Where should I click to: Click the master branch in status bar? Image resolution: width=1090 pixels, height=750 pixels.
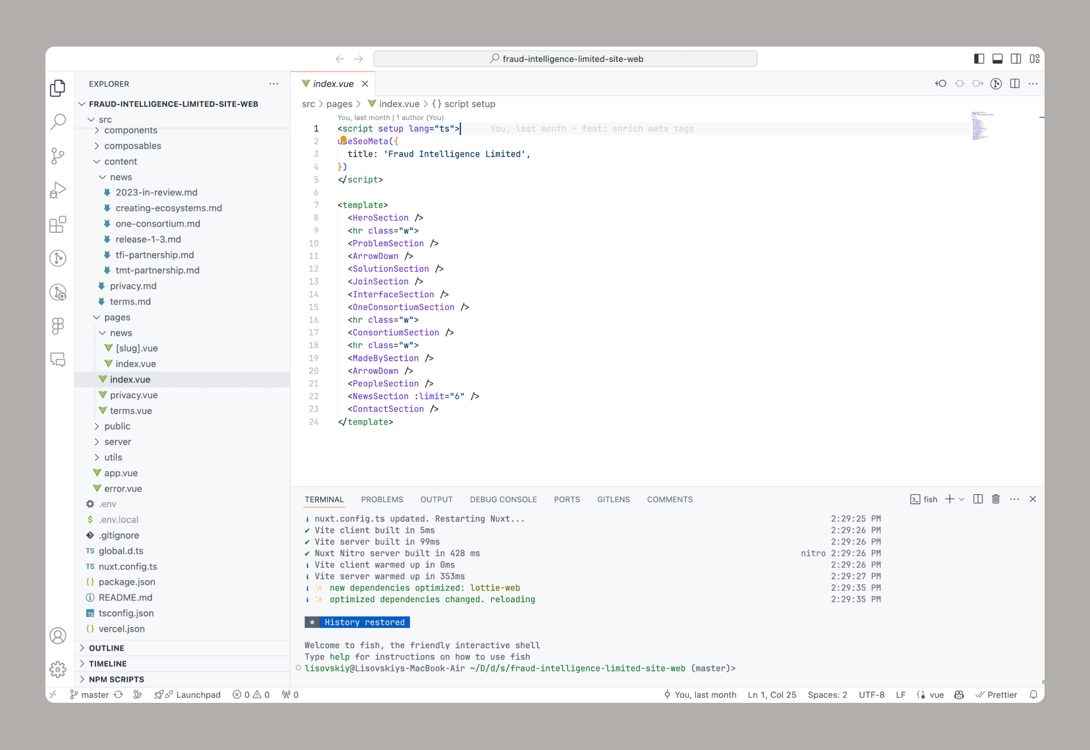(89, 694)
